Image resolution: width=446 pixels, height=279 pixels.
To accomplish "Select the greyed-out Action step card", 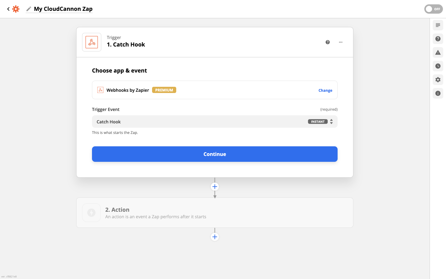I will (215, 213).
